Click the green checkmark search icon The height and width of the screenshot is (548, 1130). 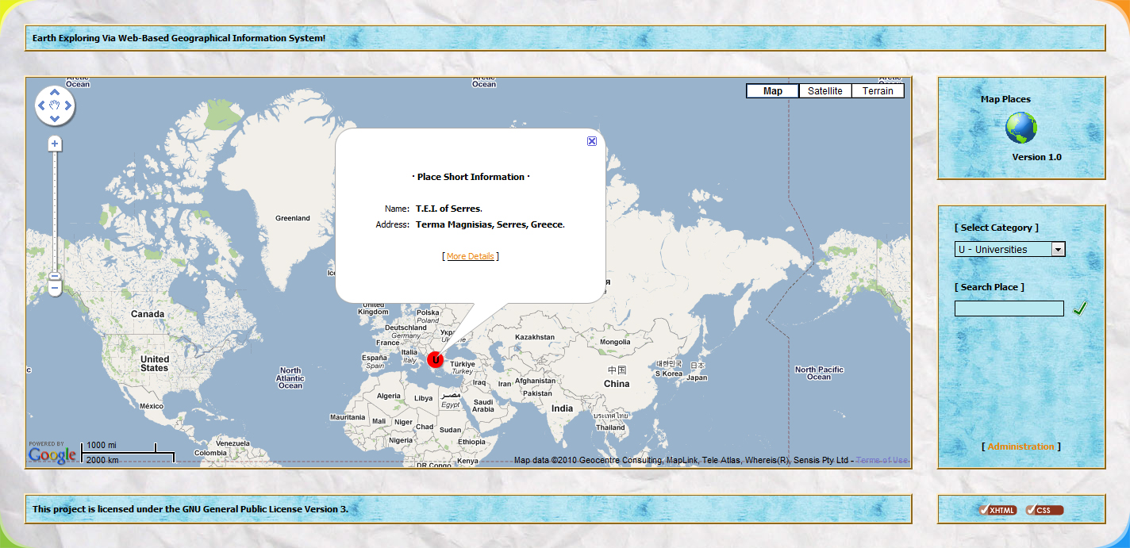pyautogui.click(x=1079, y=308)
